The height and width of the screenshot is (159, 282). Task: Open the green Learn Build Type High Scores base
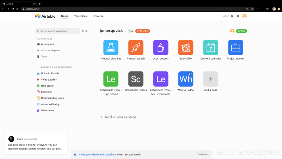click(x=111, y=79)
